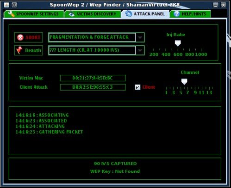
Task: Close the SpoonWep window
Action: 223,5
